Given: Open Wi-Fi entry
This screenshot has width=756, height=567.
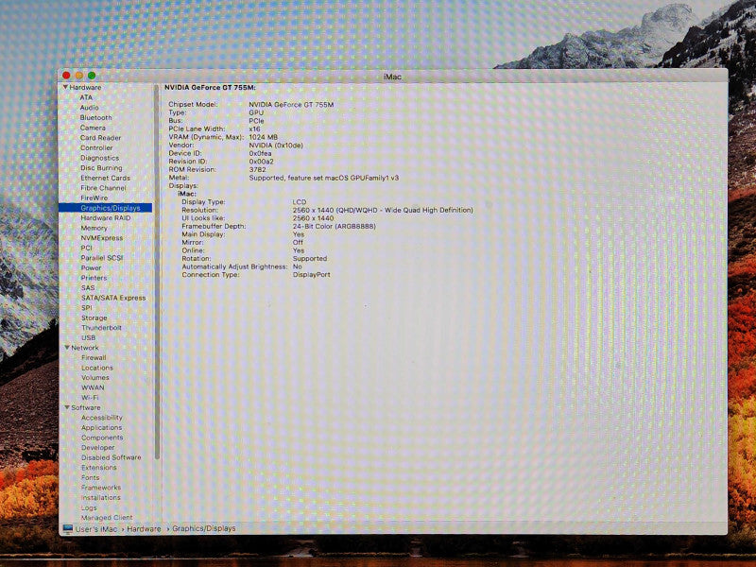Looking at the screenshot, I should (90, 398).
